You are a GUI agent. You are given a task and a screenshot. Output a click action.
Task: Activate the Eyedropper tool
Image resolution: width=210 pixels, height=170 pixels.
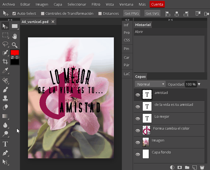[x=5, y=71]
